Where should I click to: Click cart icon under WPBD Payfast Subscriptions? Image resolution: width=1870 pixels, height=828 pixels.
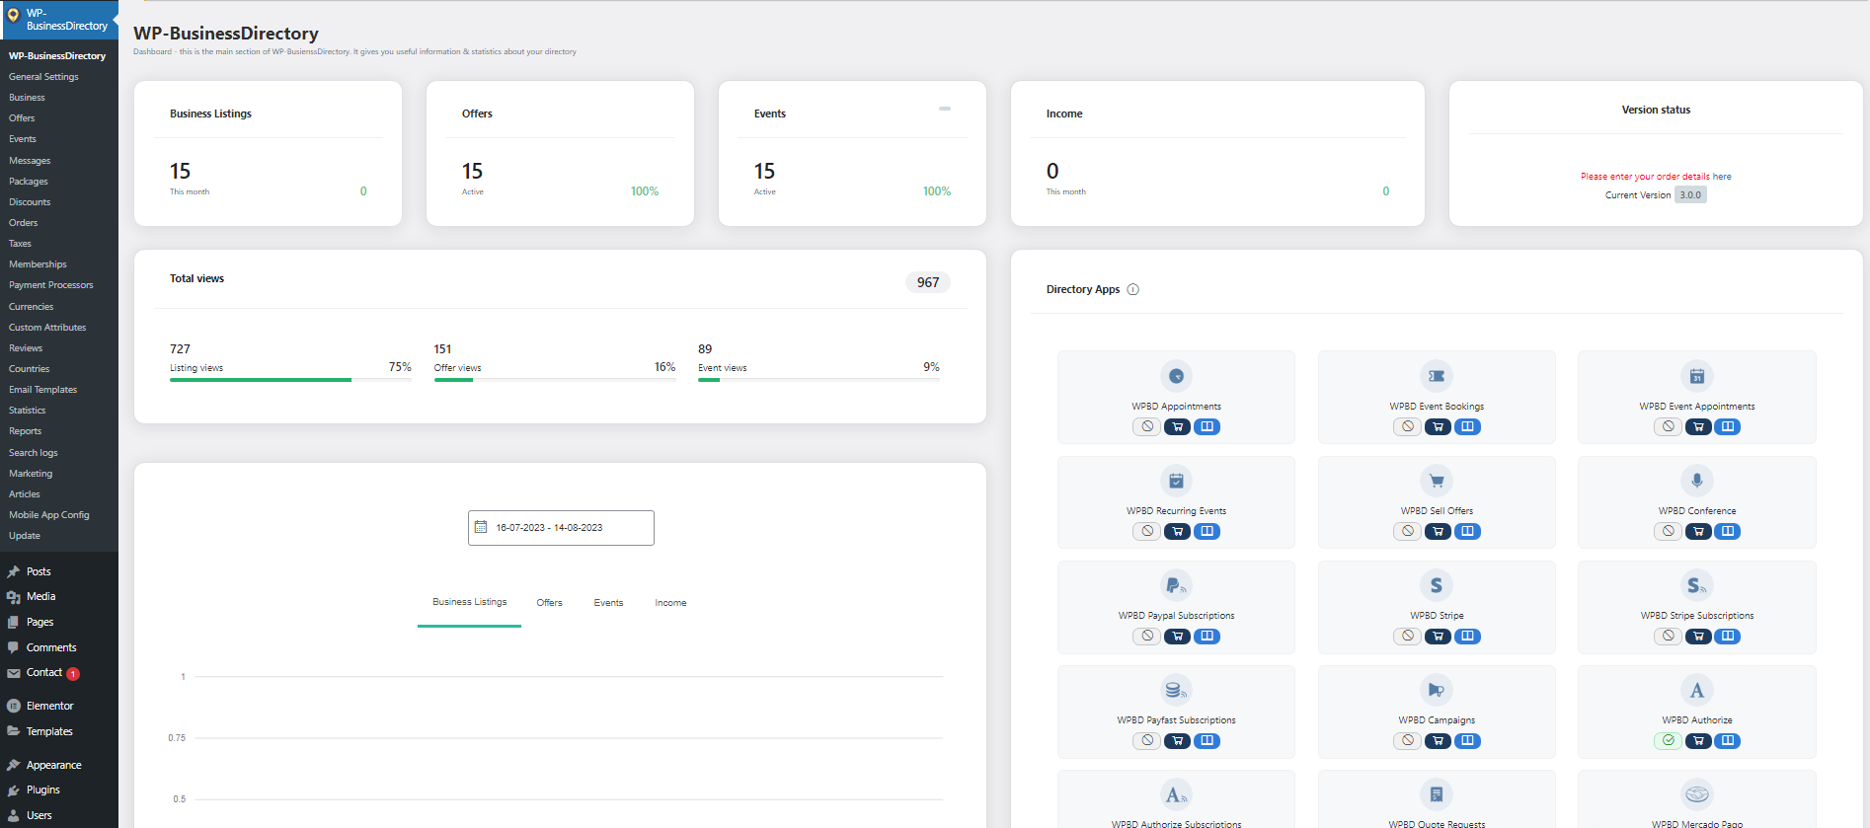pos(1177,741)
